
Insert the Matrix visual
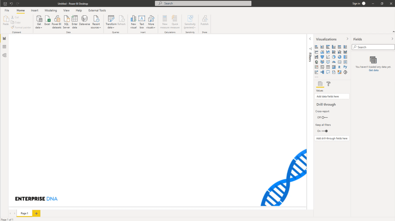click(x=334, y=67)
